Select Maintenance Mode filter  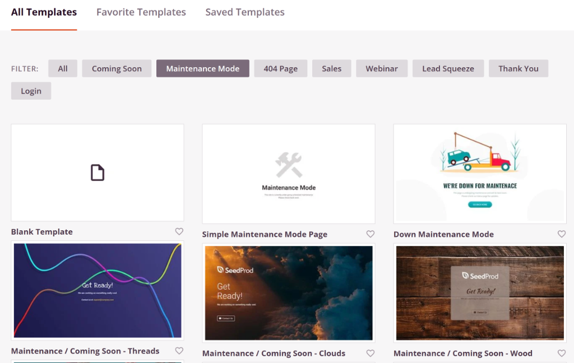click(x=203, y=68)
